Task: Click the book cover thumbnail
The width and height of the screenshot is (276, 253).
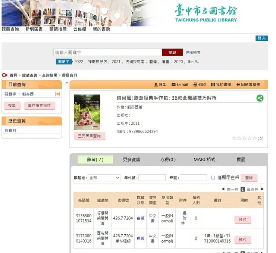Action: click(87, 112)
